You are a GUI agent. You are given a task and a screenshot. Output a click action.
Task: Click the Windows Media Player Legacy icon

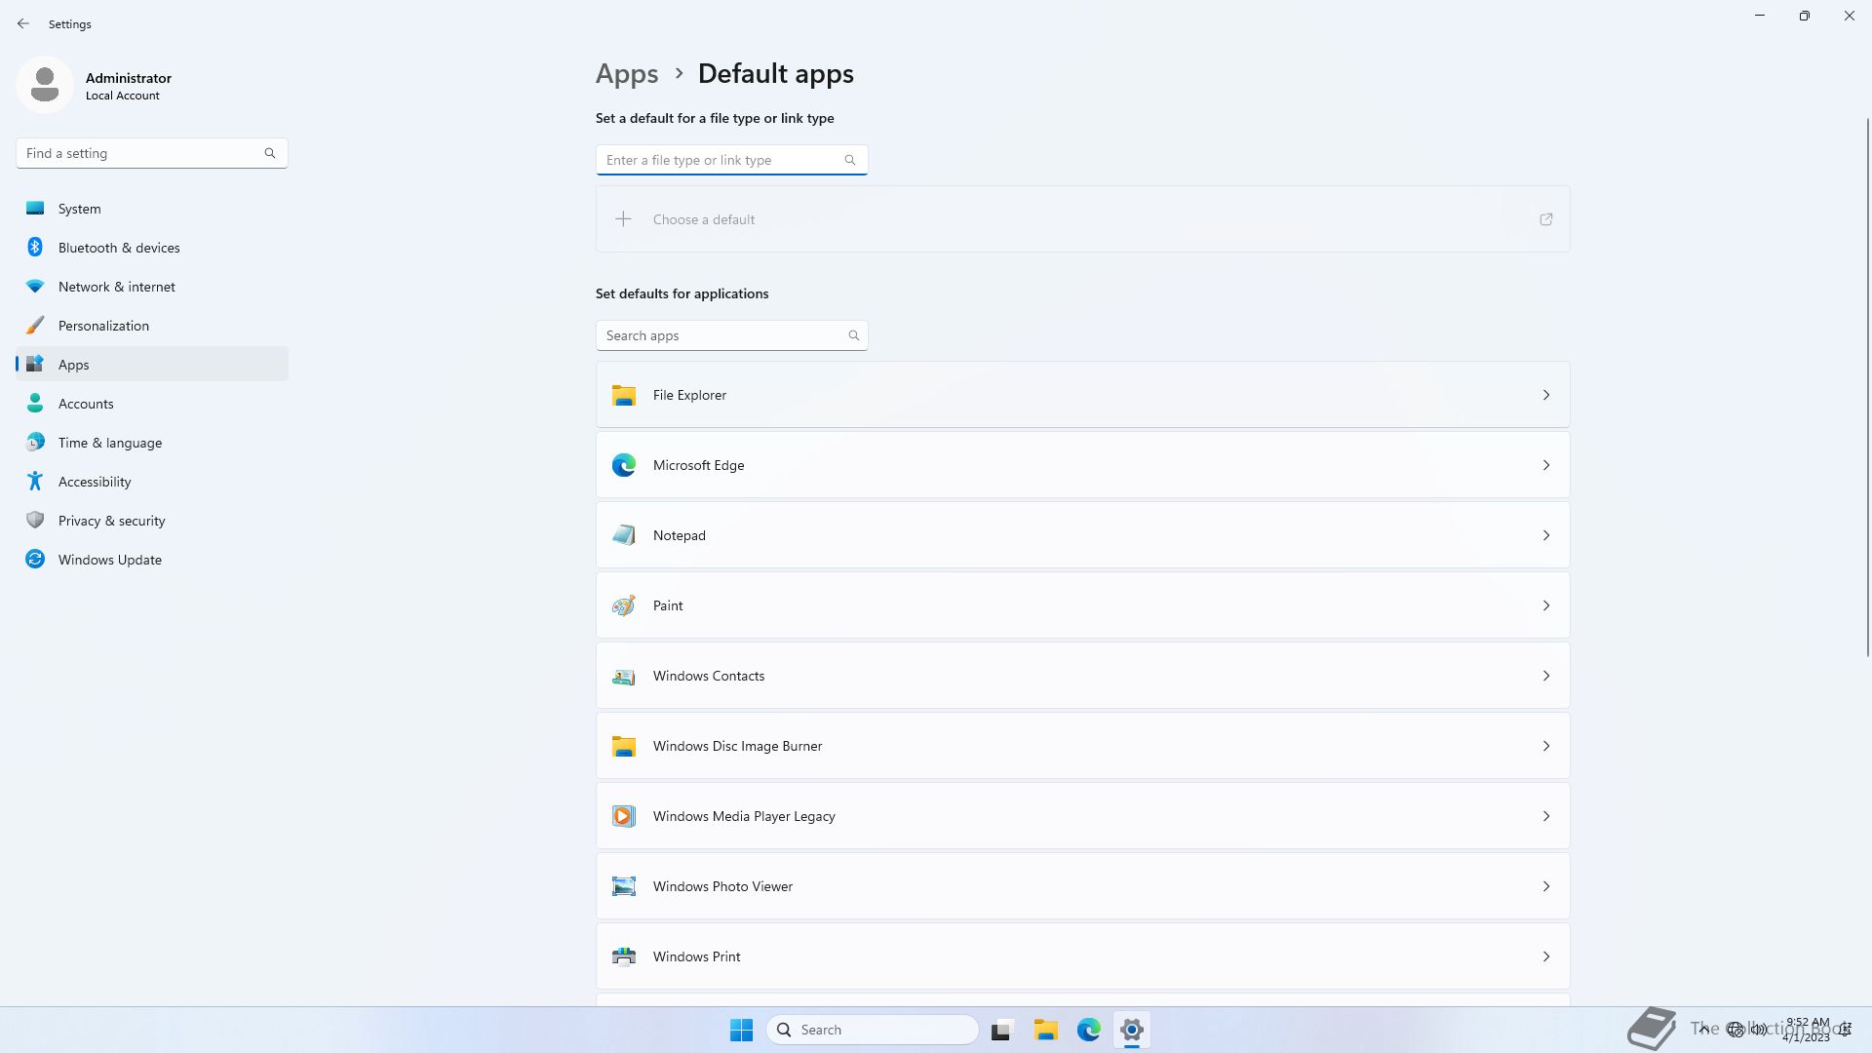[x=624, y=816]
